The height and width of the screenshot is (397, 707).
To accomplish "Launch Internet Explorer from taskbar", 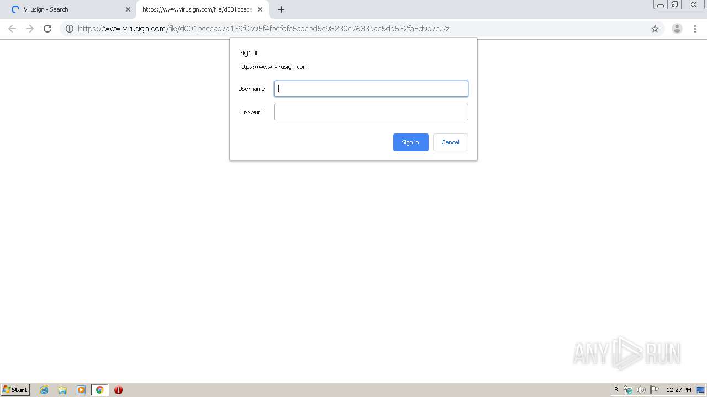I will 44,390.
